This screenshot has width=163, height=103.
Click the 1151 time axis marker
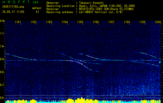[x=18, y=22]
